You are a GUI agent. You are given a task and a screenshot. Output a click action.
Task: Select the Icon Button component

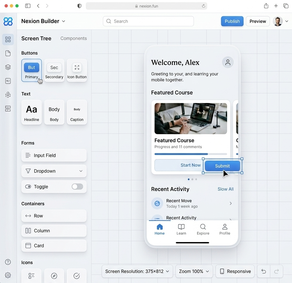pyautogui.click(x=77, y=71)
